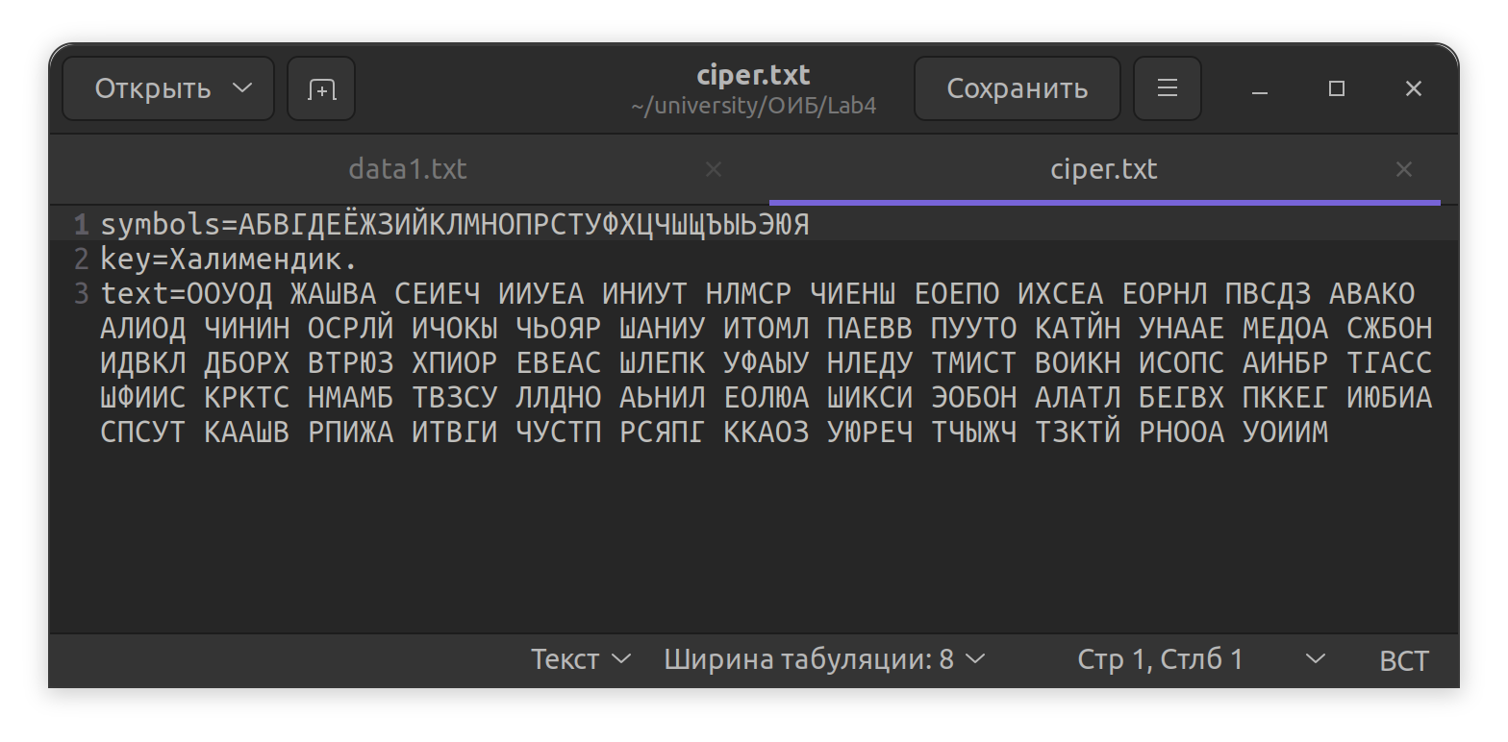Open the hamburger main menu
Screen dimensions: 1508x742
1168,89
